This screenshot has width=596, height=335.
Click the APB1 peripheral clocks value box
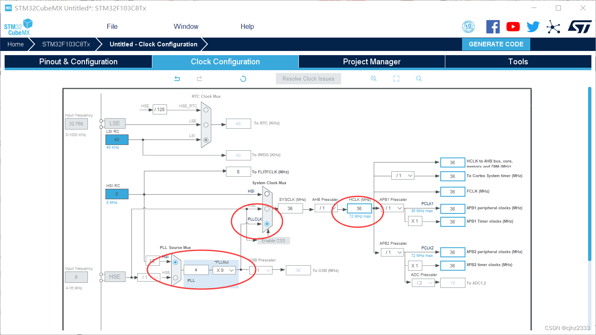452,208
